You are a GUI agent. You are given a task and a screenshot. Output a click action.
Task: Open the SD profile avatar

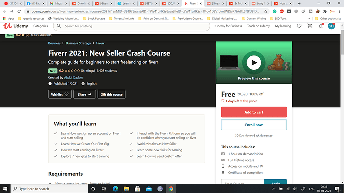pos(331,26)
